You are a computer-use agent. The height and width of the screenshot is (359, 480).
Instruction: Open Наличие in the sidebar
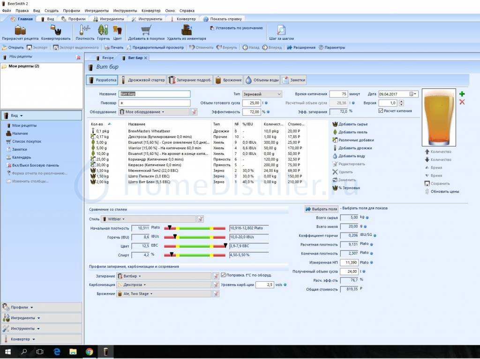pos(17,133)
